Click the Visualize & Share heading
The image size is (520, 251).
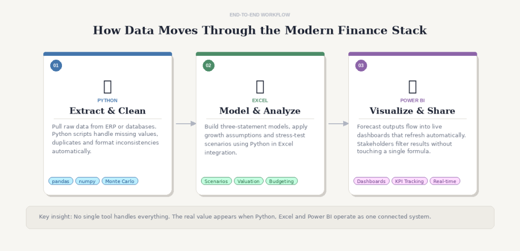click(412, 111)
